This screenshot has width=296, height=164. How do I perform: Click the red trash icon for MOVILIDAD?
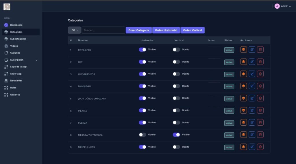click(260, 86)
